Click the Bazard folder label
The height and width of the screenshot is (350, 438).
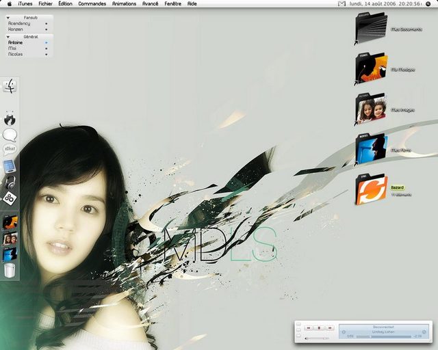[x=397, y=187]
